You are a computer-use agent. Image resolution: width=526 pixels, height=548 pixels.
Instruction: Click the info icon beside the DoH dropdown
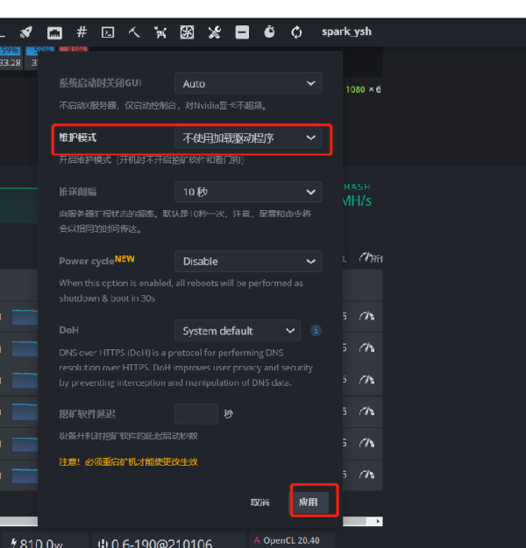(316, 331)
